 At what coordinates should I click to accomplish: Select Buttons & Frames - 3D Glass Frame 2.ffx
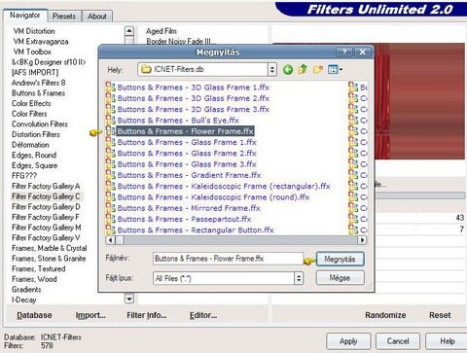[194, 98]
